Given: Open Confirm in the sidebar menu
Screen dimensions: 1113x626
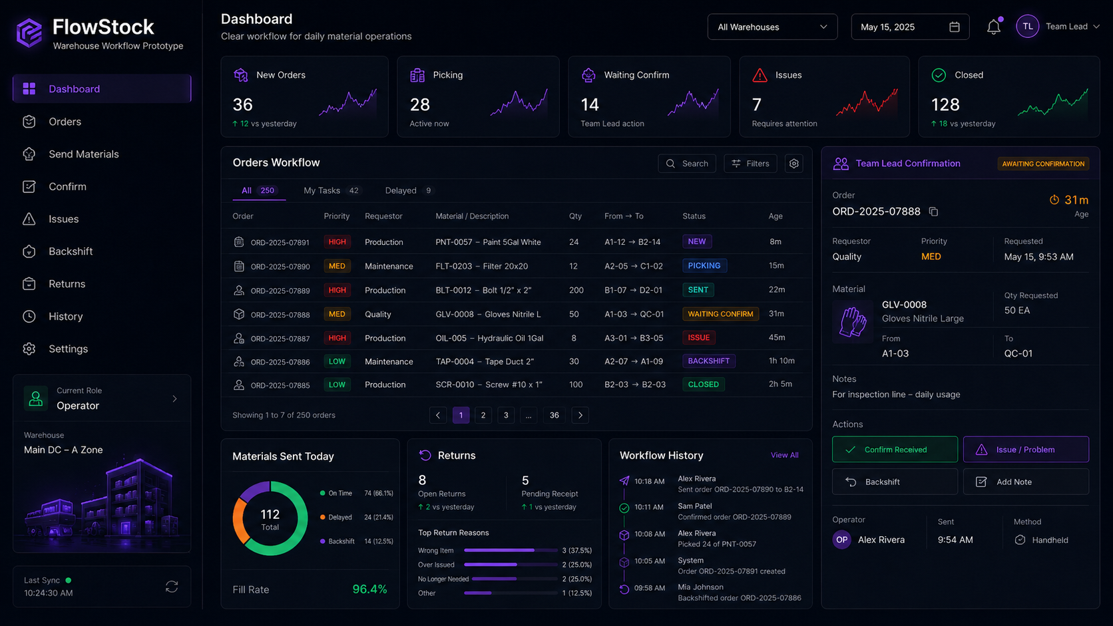Looking at the screenshot, I should (x=102, y=187).
